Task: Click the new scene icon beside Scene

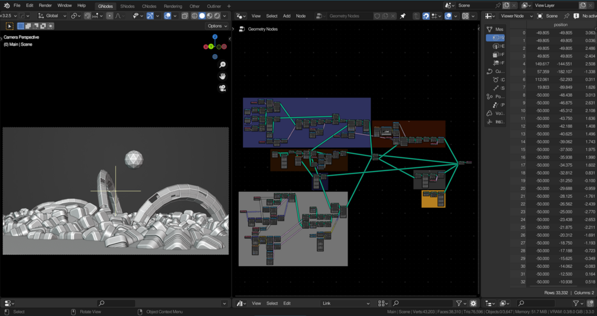Action: (x=506, y=5)
